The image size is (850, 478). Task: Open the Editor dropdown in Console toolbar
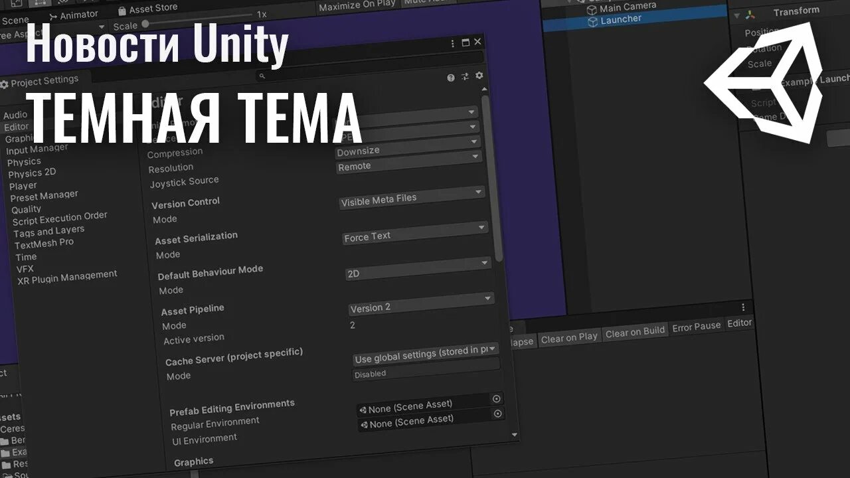tap(739, 323)
